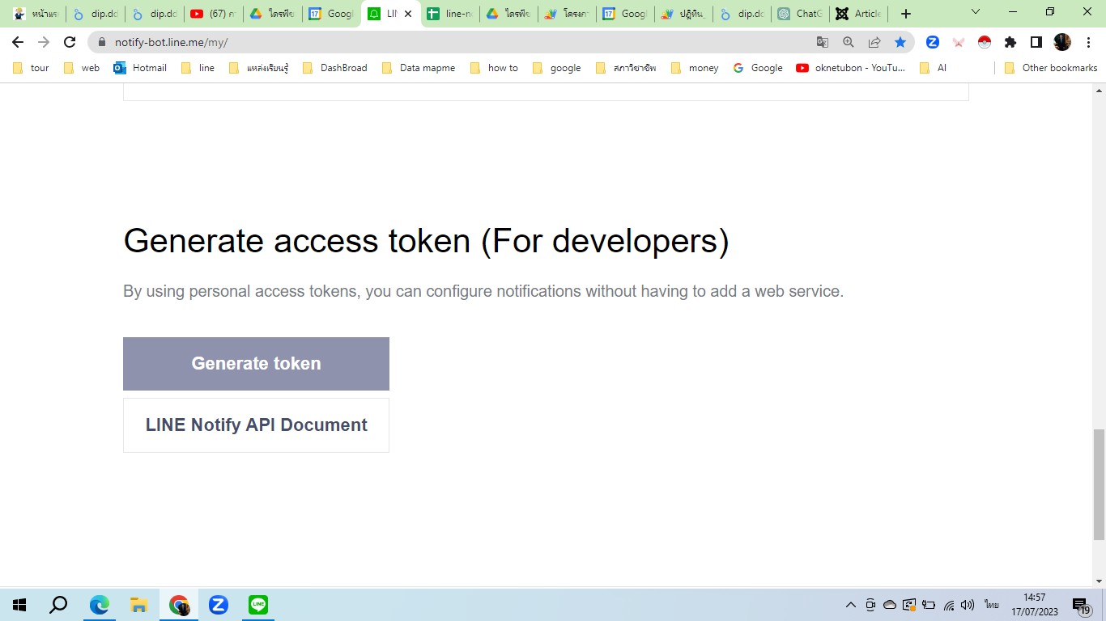Click the scrollbar down arrow

click(1099, 581)
